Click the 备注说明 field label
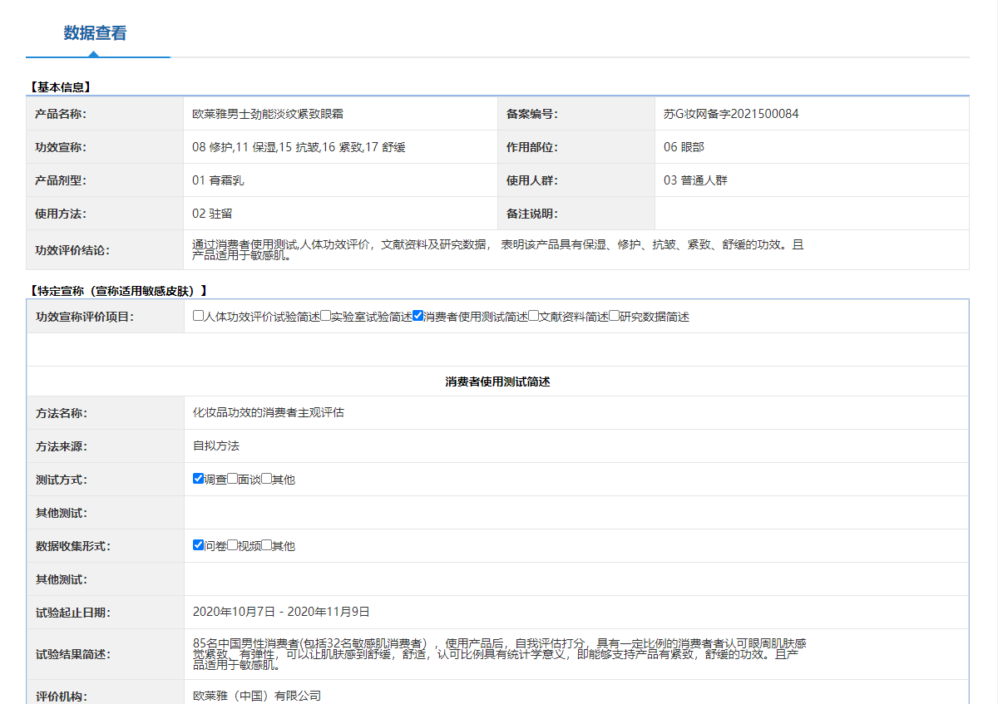 tap(532, 214)
